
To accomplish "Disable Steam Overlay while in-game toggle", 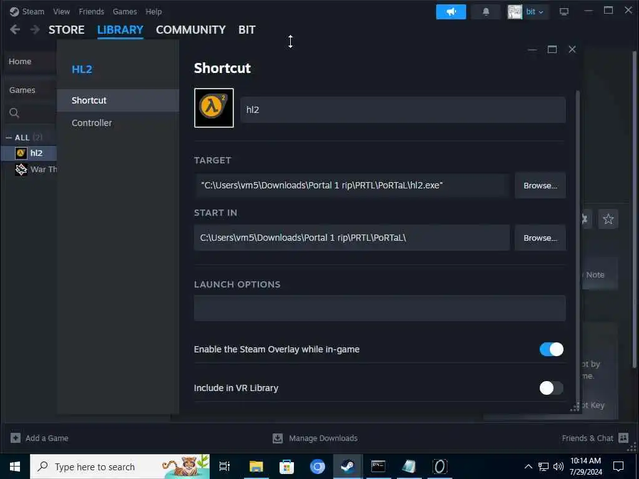I will coord(552,349).
